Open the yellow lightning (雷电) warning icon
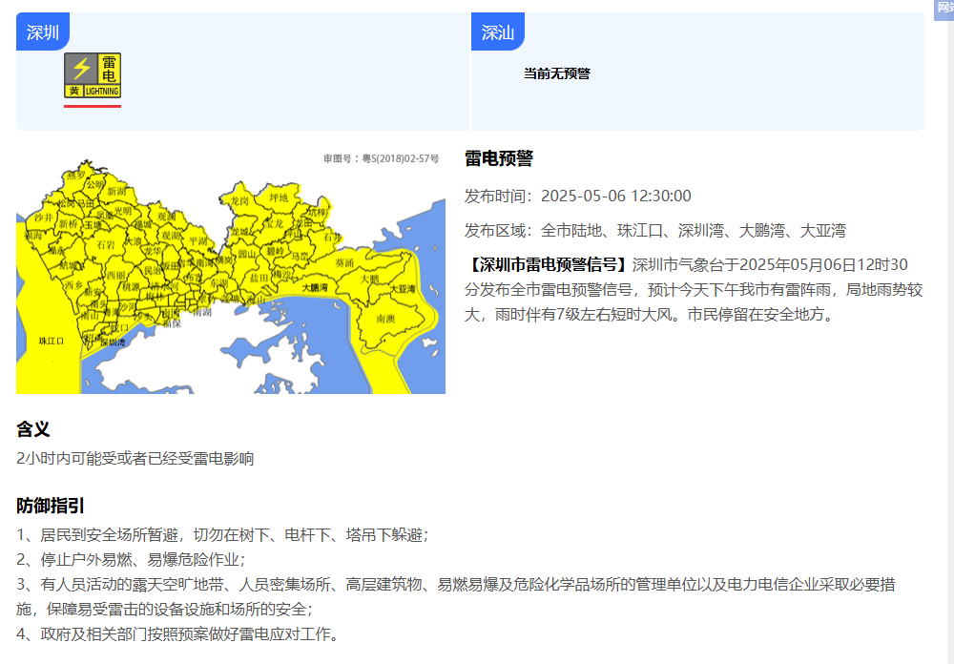Screen dimensions: 954x664 93,74
